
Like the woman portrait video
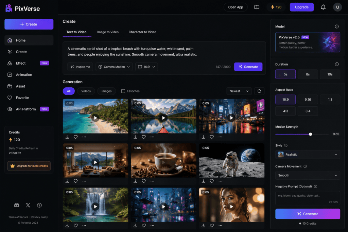tap(212, 225)
